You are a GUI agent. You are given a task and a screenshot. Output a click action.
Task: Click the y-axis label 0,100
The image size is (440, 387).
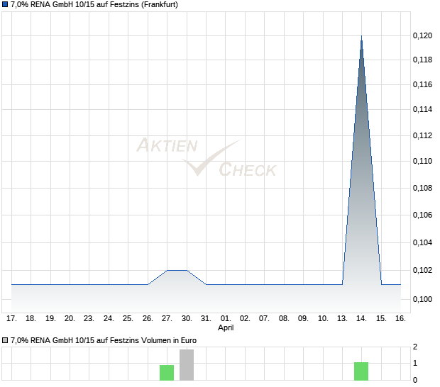coord(422,299)
